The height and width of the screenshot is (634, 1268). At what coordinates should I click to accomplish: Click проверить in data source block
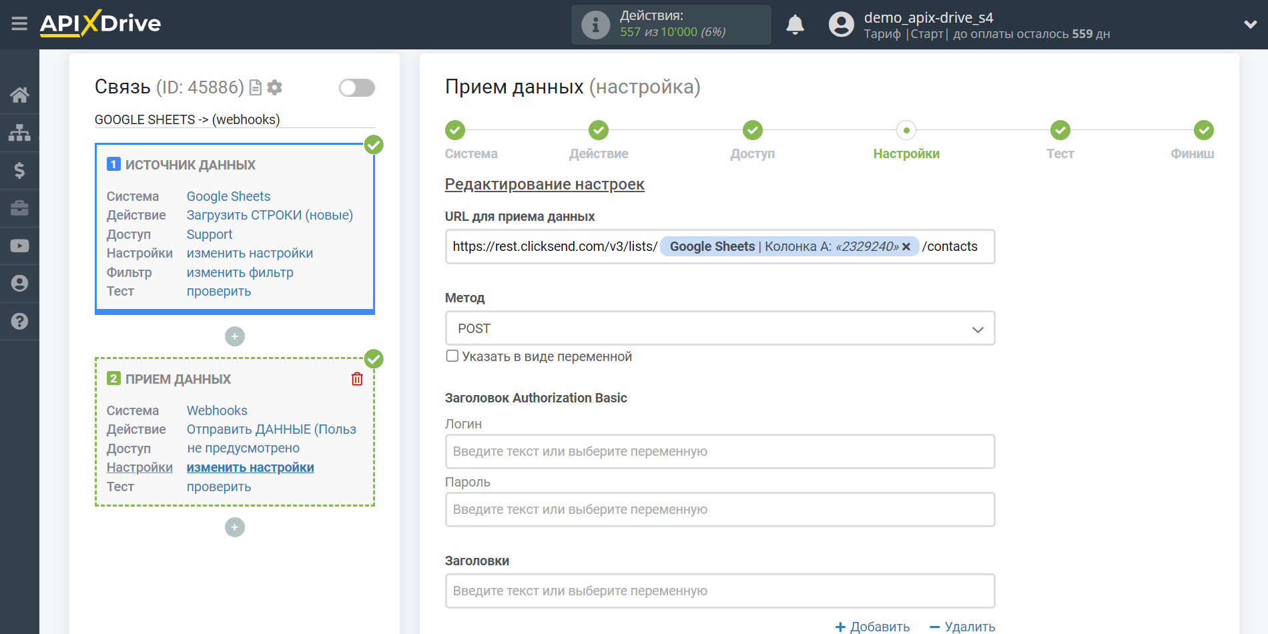point(219,291)
